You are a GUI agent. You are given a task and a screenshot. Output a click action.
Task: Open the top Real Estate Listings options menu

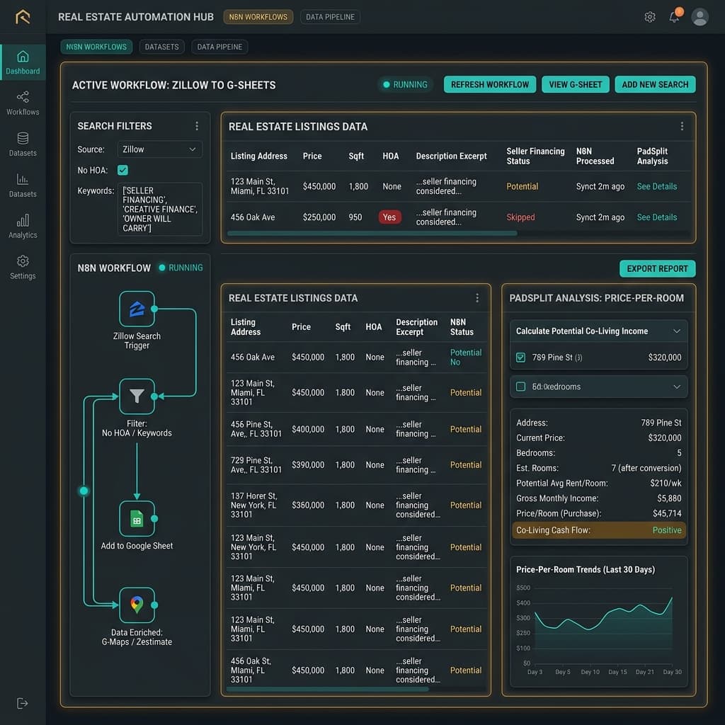[x=682, y=126]
